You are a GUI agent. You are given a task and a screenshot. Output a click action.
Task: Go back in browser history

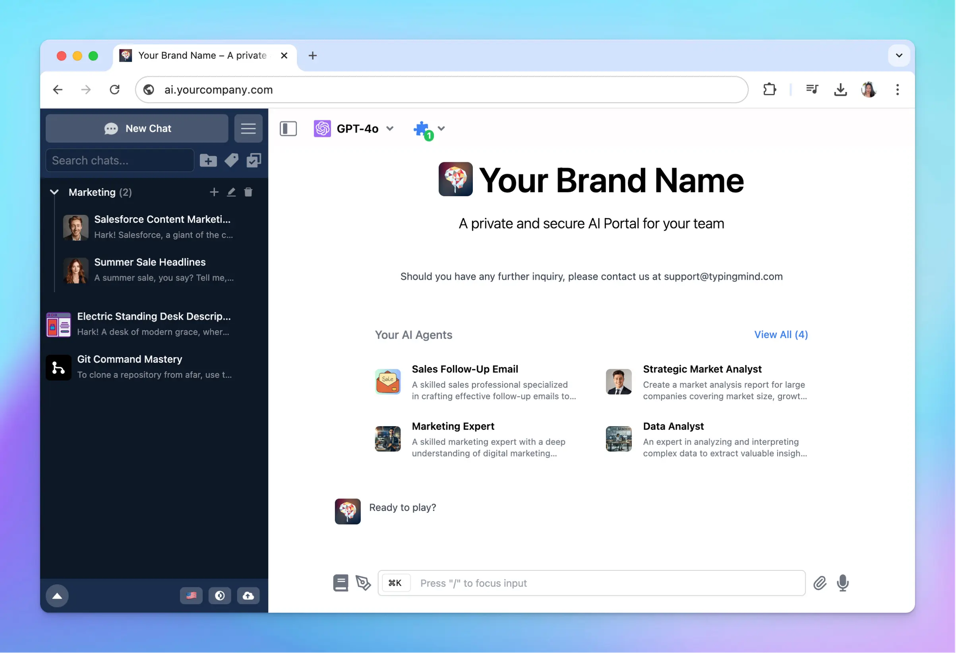[57, 90]
